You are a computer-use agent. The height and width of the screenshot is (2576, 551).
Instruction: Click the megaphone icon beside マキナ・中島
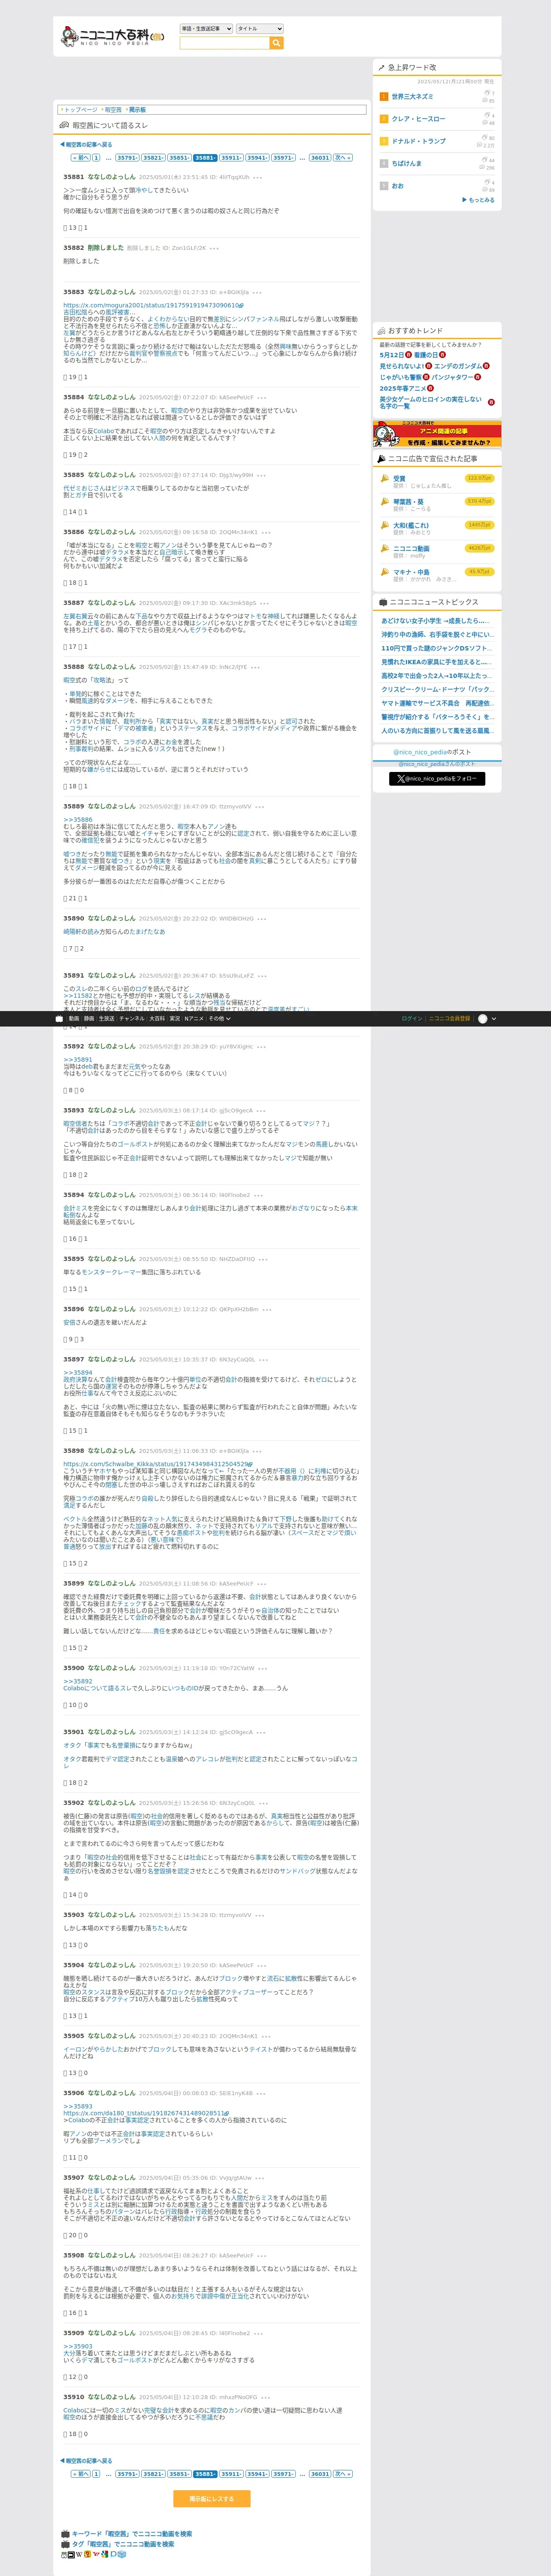(x=384, y=571)
